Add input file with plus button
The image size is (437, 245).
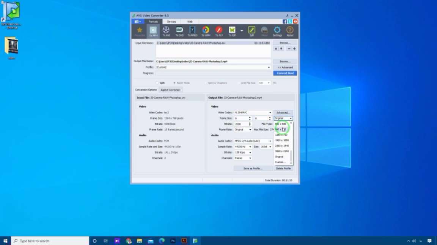point(294,49)
